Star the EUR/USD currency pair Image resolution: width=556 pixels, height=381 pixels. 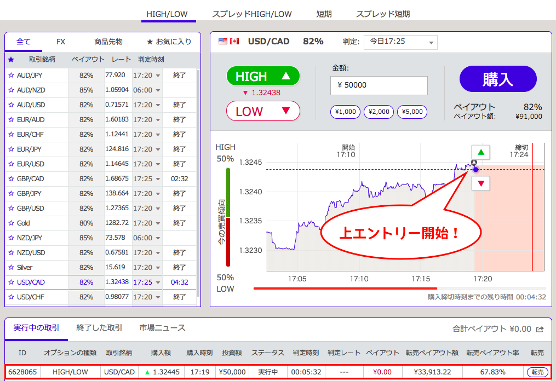click(11, 164)
